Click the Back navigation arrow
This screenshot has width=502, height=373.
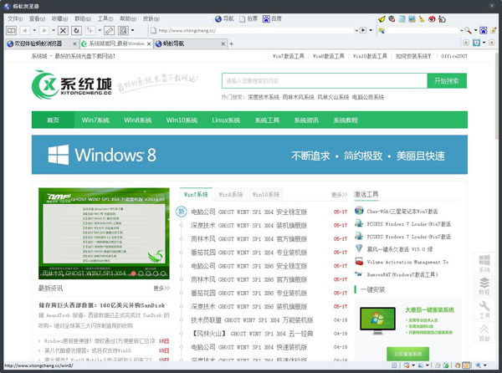[24, 31]
